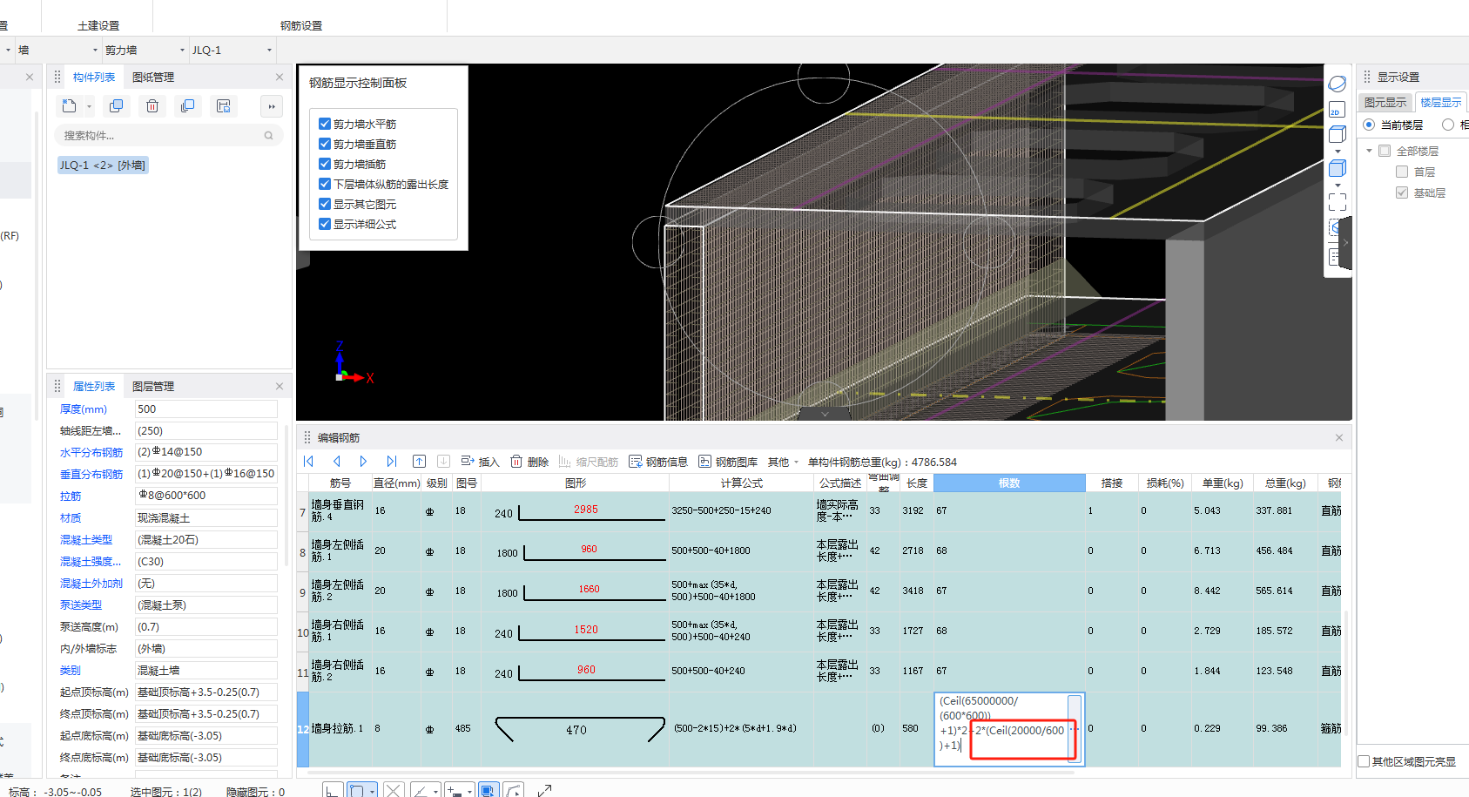Collapse the 全部楼层 tree node

click(x=1369, y=151)
